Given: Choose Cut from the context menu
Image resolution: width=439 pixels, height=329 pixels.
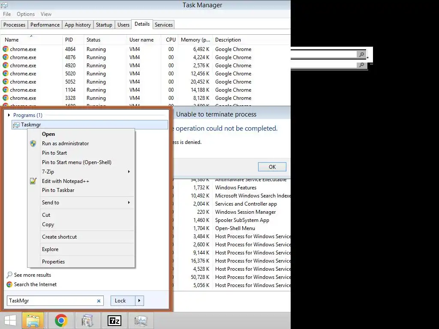Looking at the screenshot, I should 81,215.
